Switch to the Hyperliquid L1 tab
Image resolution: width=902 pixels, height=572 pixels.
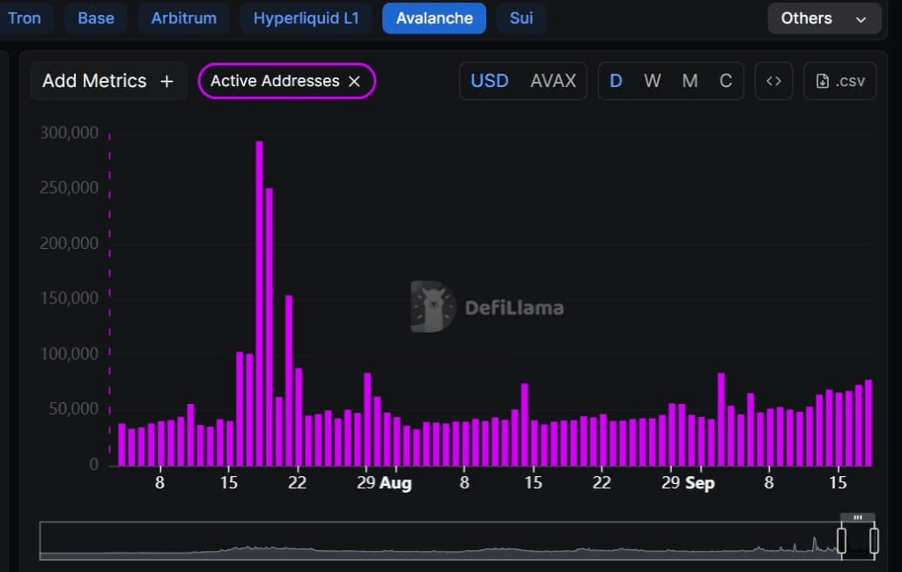tap(306, 18)
